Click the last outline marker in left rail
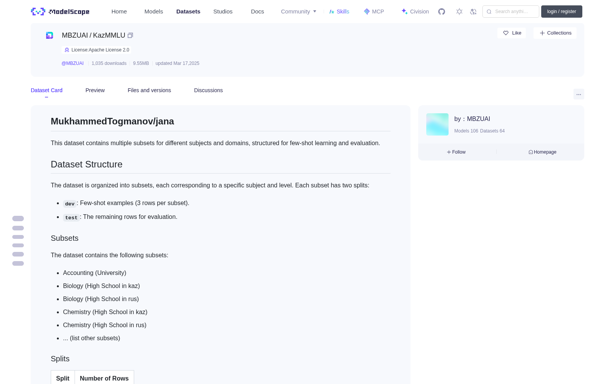The image size is (615, 384). (18, 263)
